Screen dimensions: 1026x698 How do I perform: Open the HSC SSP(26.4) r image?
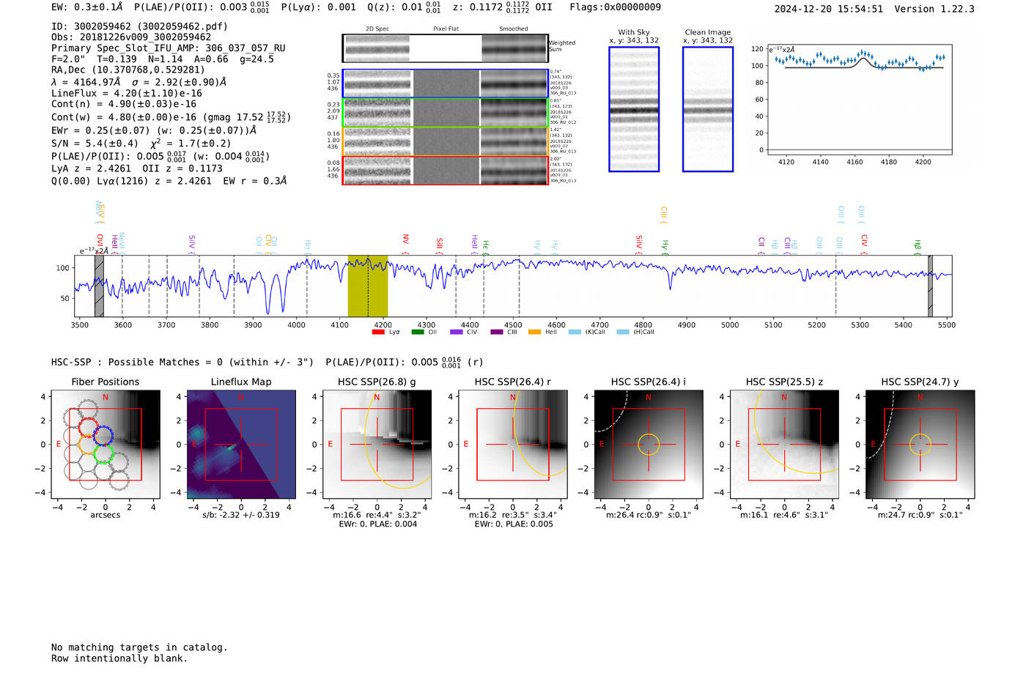(x=513, y=444)
